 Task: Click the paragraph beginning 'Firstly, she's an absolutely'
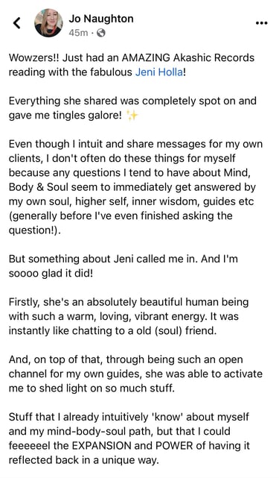129,316
